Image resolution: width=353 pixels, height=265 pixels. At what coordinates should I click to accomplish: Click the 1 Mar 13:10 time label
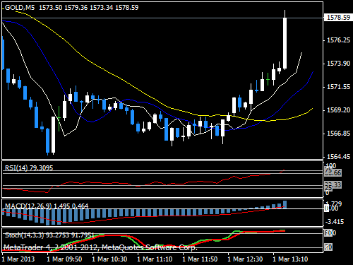(290, 259)
